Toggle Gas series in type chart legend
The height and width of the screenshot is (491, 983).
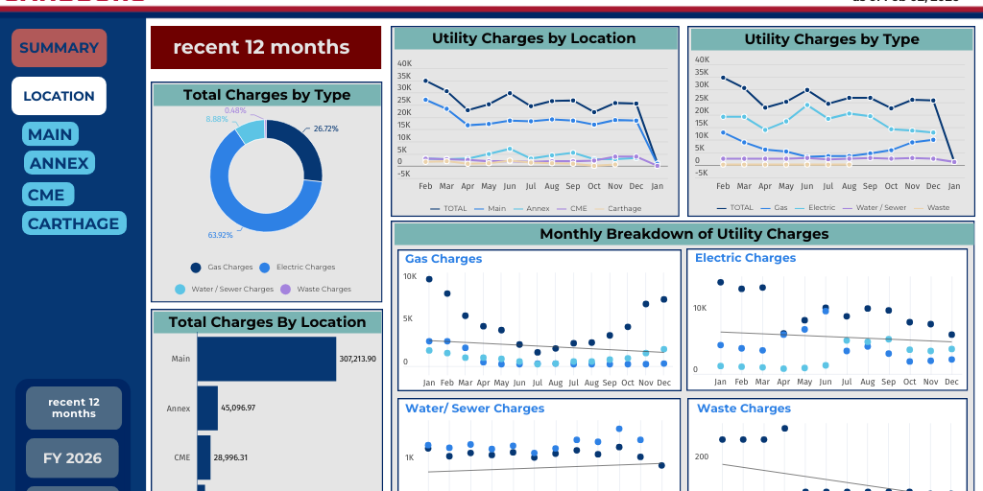(x=775, y=207)
